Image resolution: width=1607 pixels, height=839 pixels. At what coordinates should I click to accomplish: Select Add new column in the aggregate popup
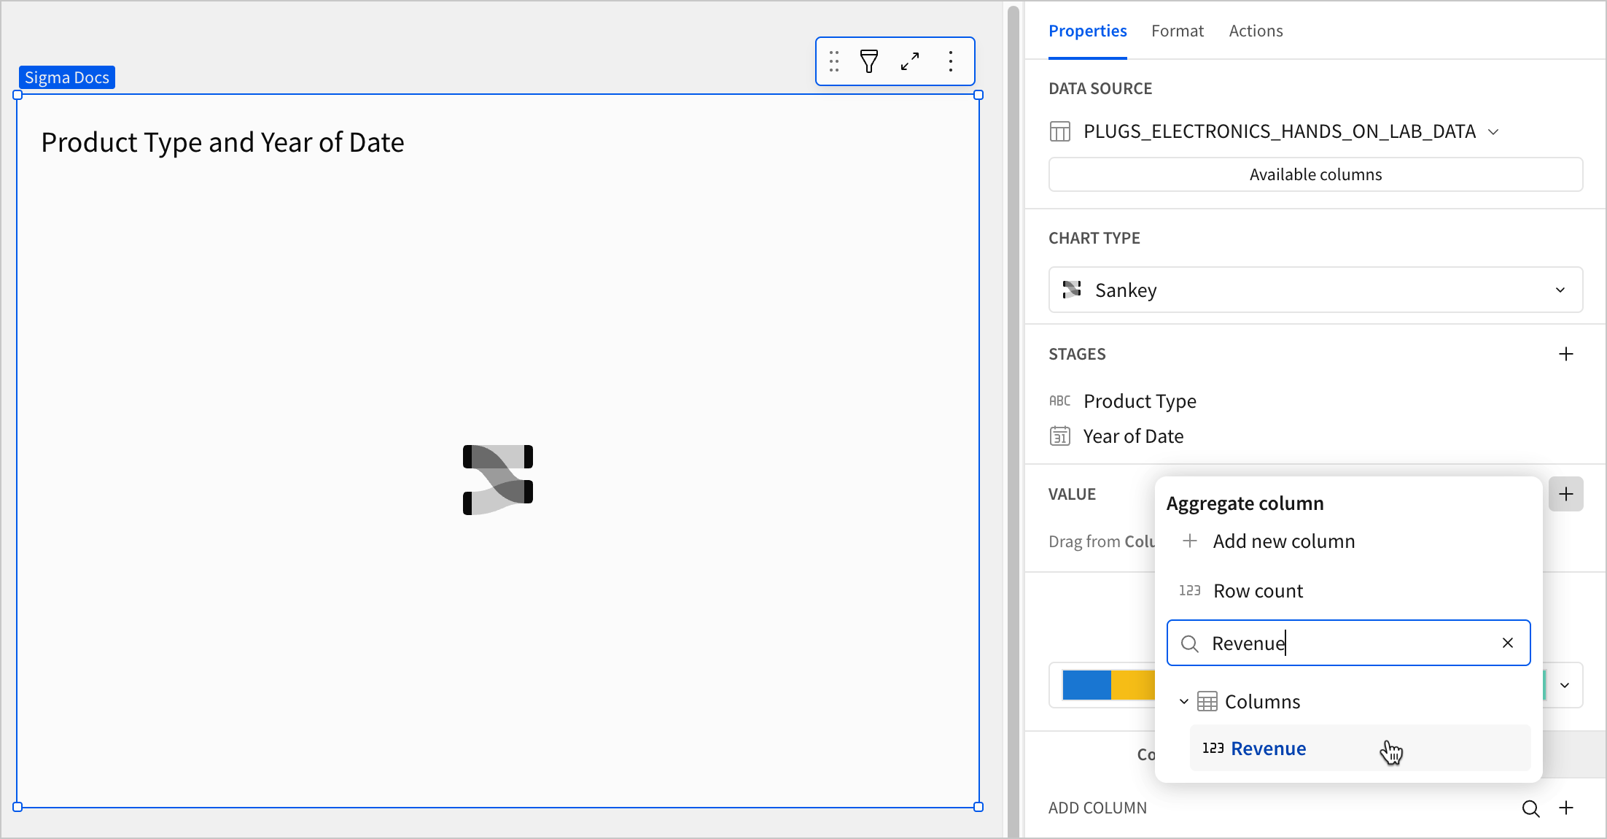(1284, 541)
